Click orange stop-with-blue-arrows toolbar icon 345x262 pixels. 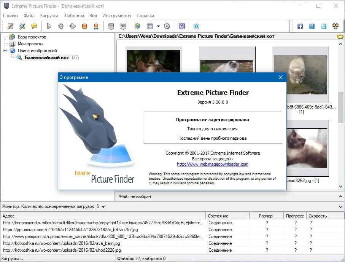[x=96, y=26]
